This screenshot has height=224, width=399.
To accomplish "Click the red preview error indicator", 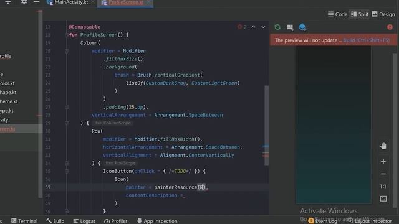I will (390, 27).
